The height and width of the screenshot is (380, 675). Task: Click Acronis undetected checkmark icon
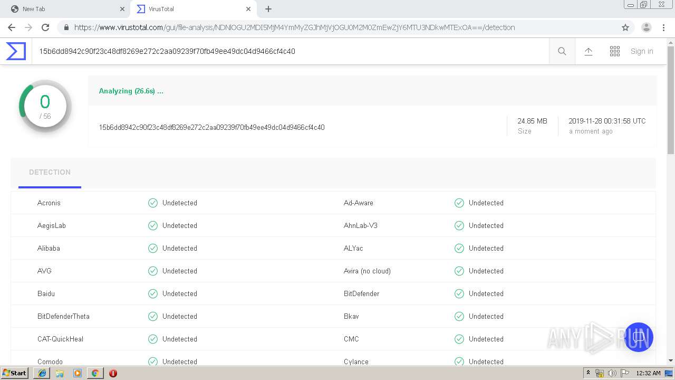coord(153,203)
